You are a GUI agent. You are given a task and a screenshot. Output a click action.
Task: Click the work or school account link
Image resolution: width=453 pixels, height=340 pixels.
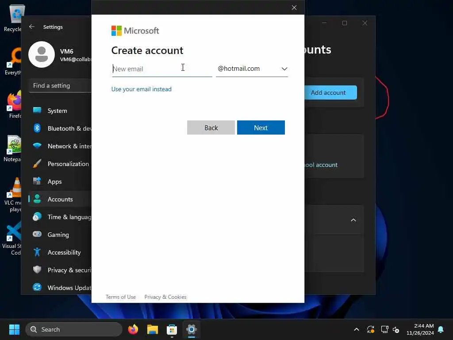(x=321, y=165)
